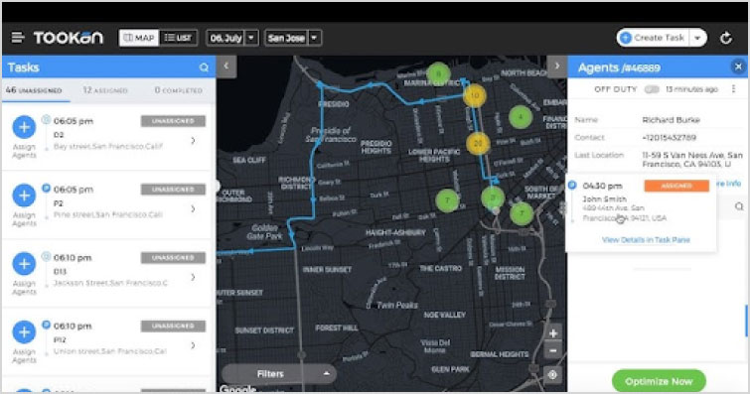
Task: Open the San Jose team selector
Action: pos(286,38)
